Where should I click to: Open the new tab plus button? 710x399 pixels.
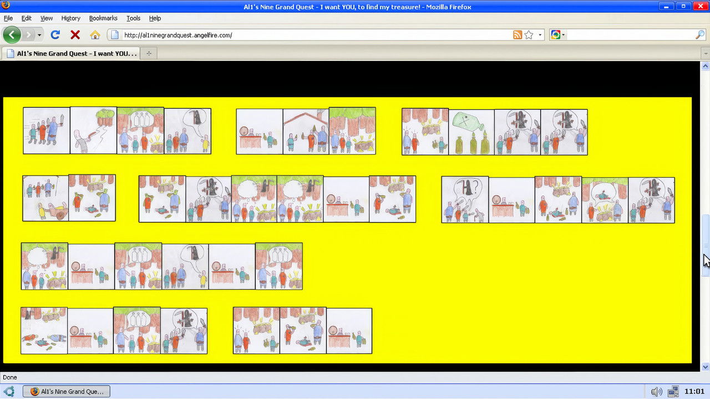[148, 54]
